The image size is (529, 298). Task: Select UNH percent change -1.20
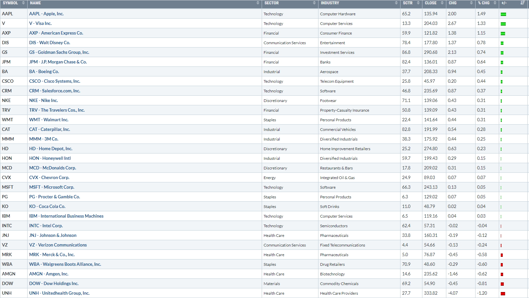coord(482,293)
